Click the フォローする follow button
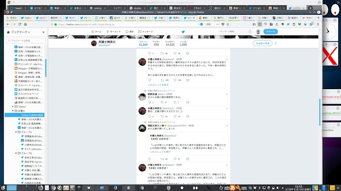The height and width of the screenshot is (191, 341). point(262,44)
